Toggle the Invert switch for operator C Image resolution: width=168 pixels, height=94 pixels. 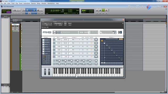(83, 46)
